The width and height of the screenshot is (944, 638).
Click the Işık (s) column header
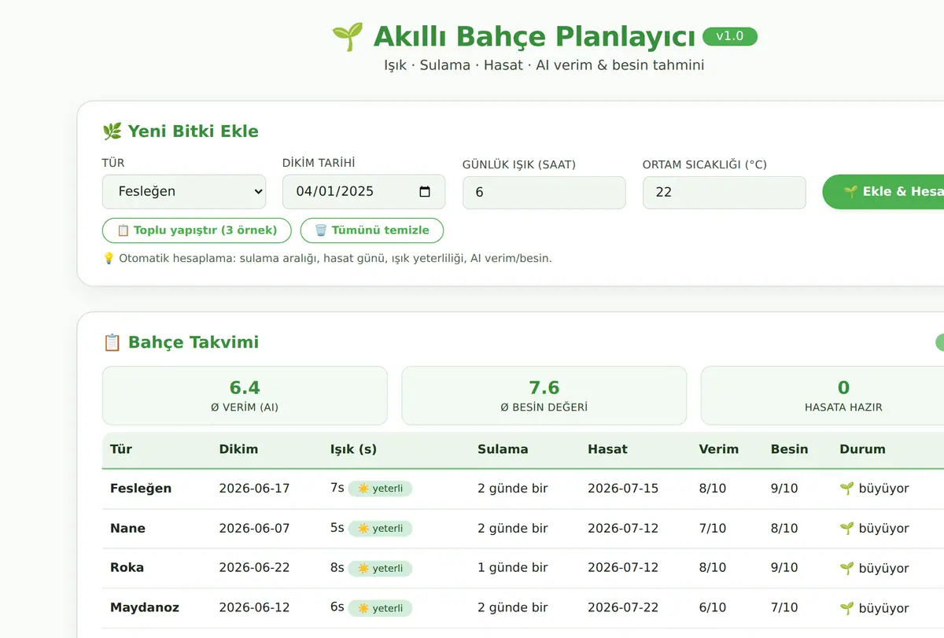tap(353, 449)
